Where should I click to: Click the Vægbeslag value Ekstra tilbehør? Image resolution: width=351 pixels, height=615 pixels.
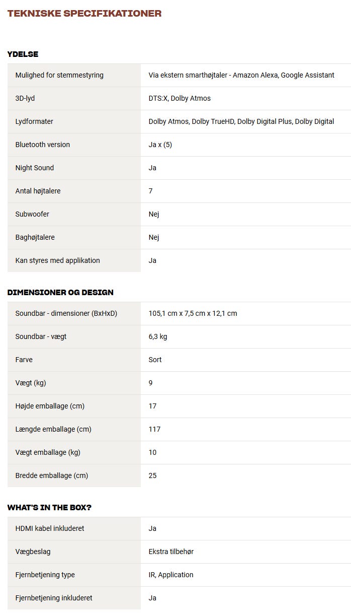171,552
